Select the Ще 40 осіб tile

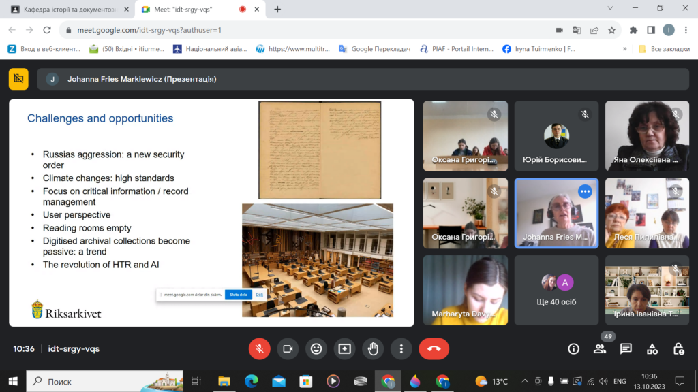[x=556, y=289]
